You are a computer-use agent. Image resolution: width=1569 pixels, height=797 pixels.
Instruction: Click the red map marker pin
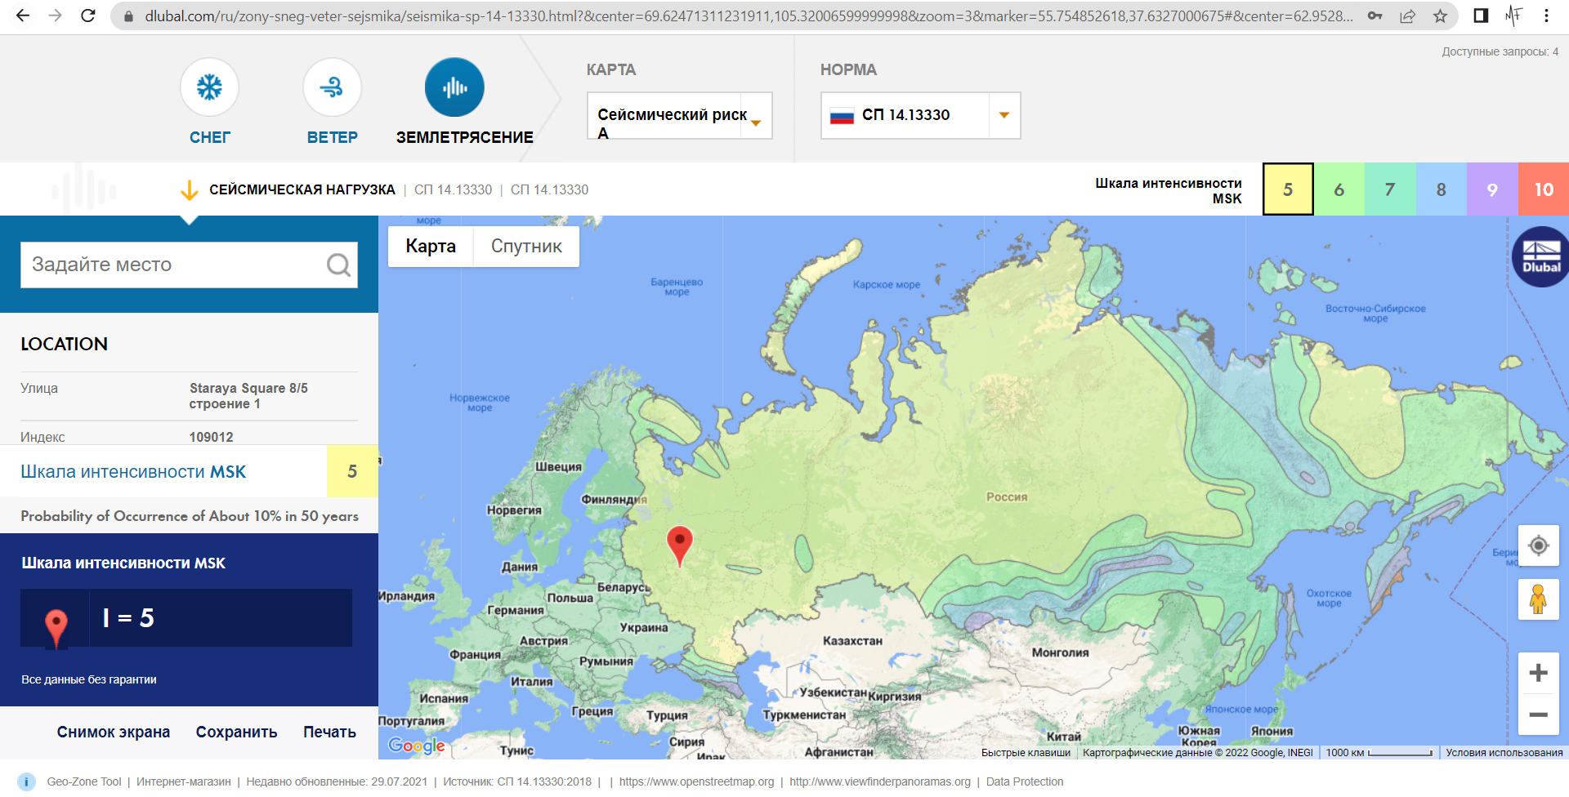tap(680, 545)
